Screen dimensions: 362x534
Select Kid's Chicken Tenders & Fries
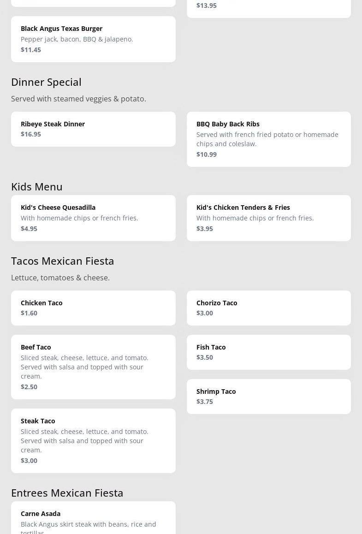pos(268,218)
